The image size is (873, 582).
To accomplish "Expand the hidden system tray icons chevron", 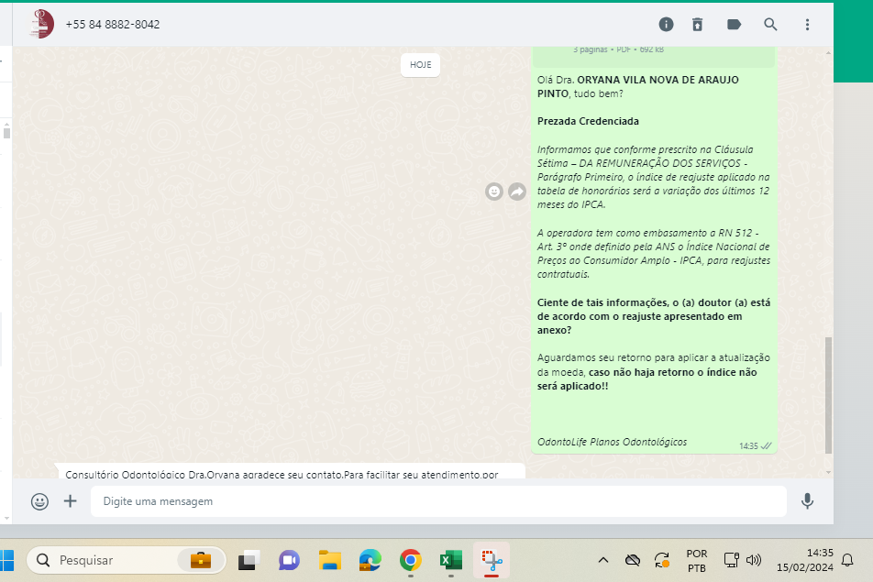I will tap(603, 560).
